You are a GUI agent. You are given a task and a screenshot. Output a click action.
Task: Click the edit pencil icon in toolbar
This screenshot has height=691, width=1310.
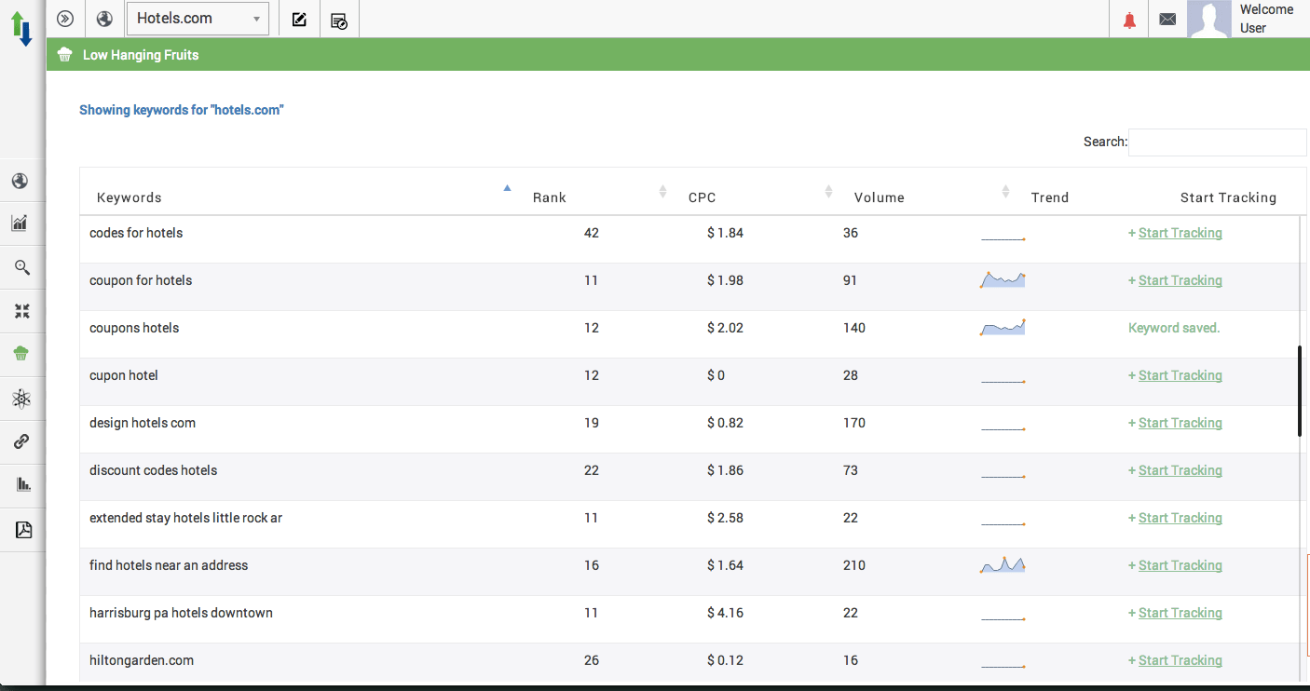tap(299, 20)
